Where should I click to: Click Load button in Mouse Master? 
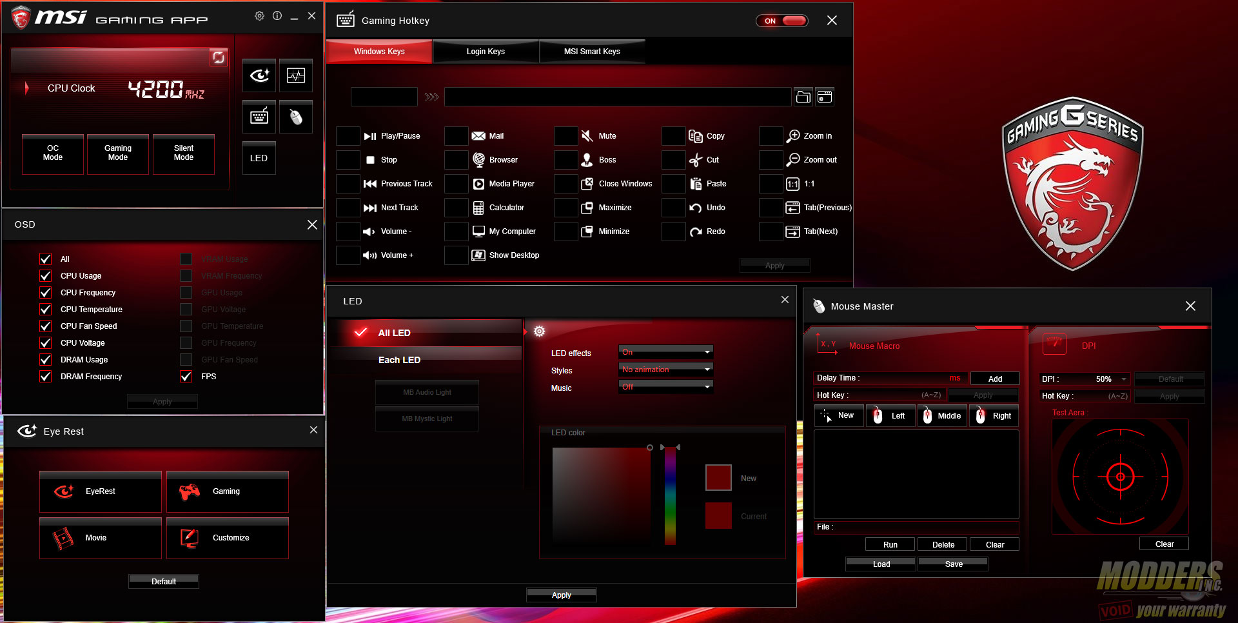[881, 564]
